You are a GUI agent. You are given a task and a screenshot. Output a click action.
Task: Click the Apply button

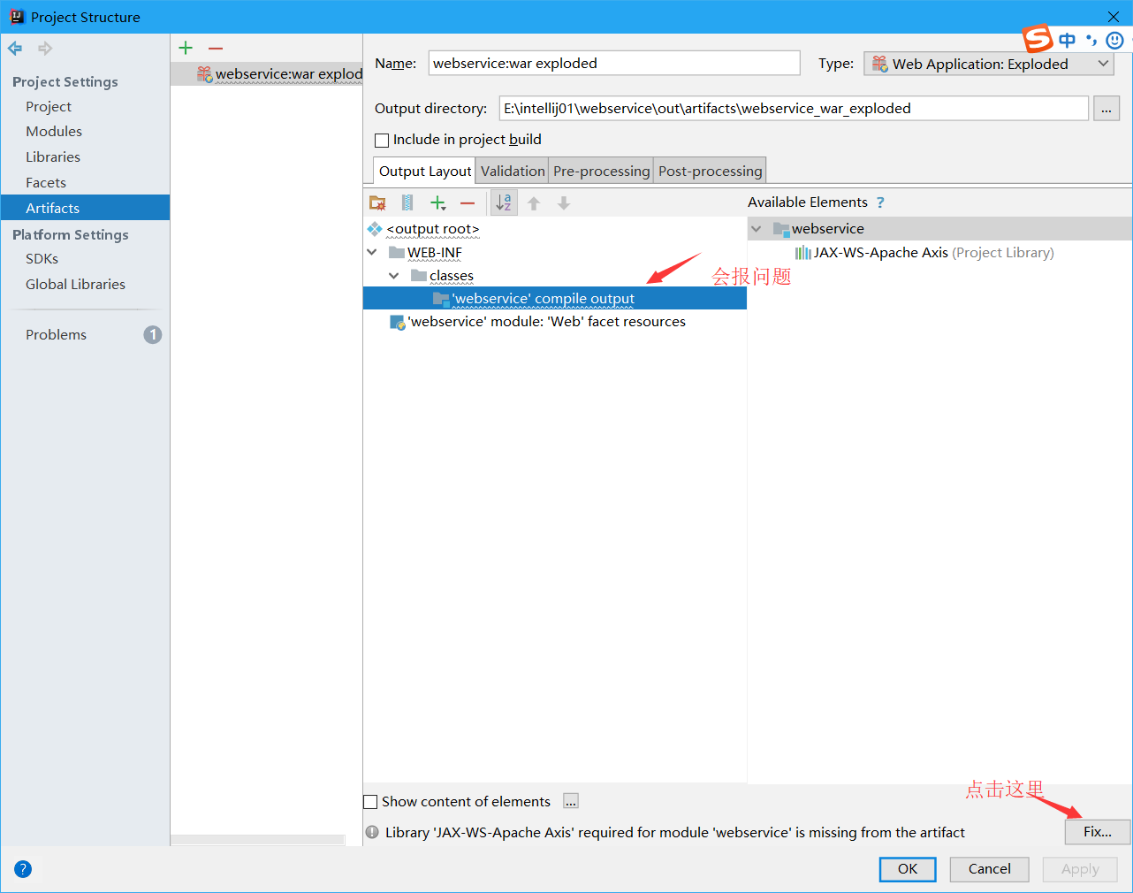pyautogui.click(x=1080, y=869)
